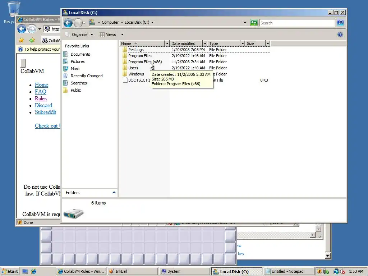Click the volume tray icon
Screen dimensions: 368x276
[x=342, y=272]
